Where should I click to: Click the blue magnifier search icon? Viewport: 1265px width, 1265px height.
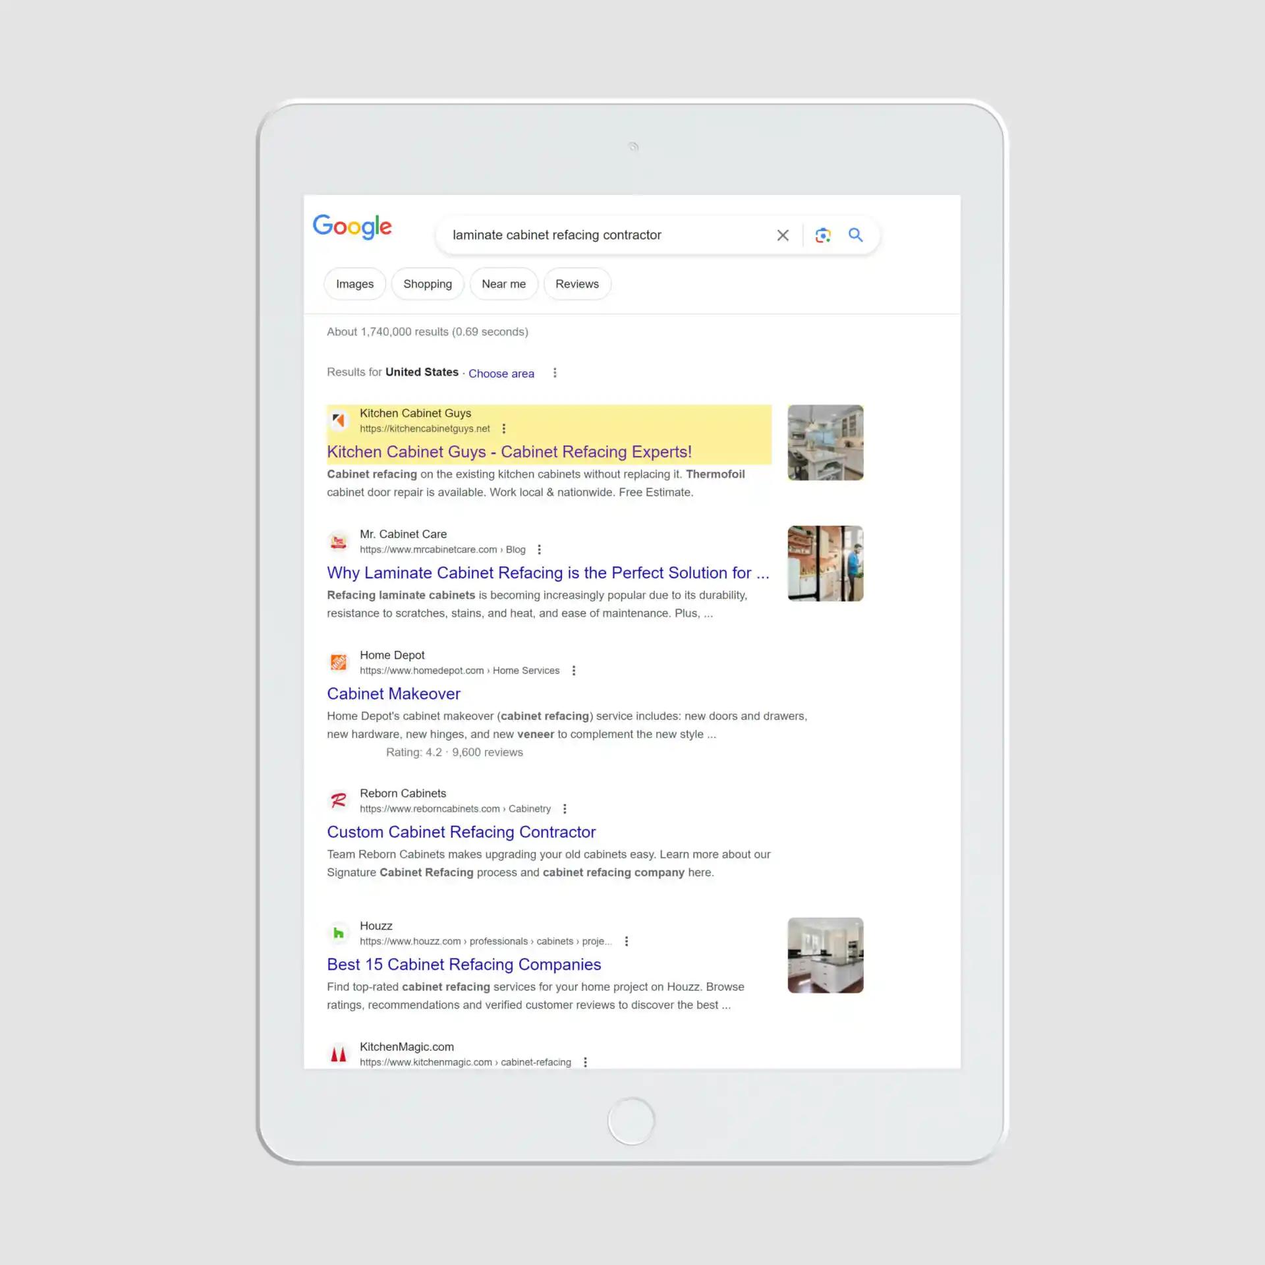(855, 235)
